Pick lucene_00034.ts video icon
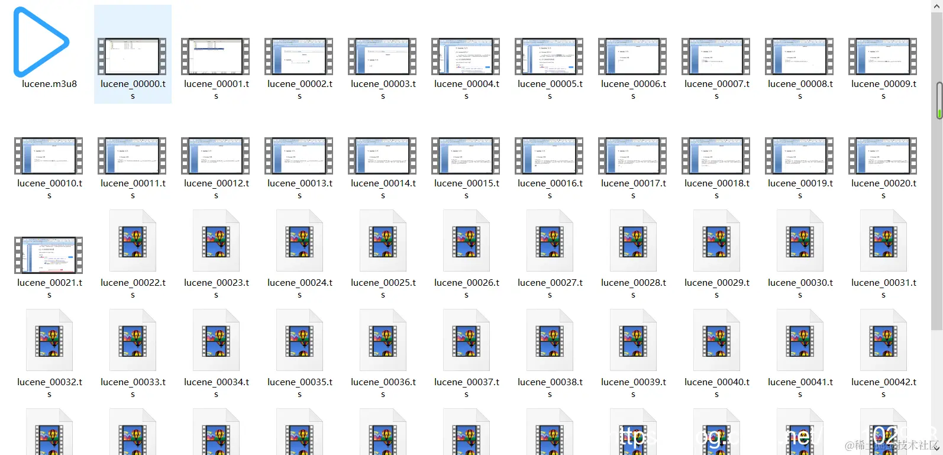 click(216, 340)
